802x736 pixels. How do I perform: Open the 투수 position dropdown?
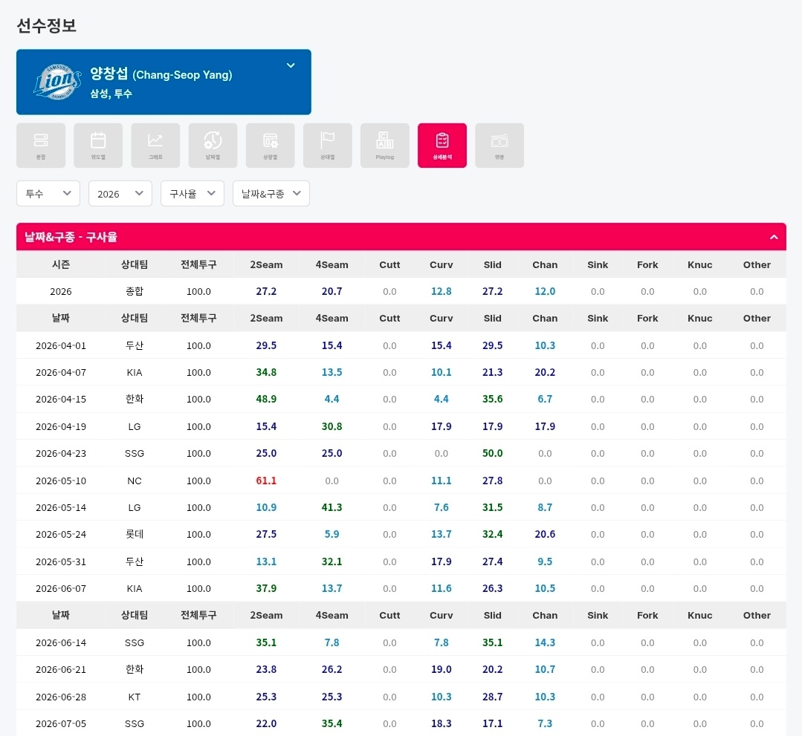48,193
